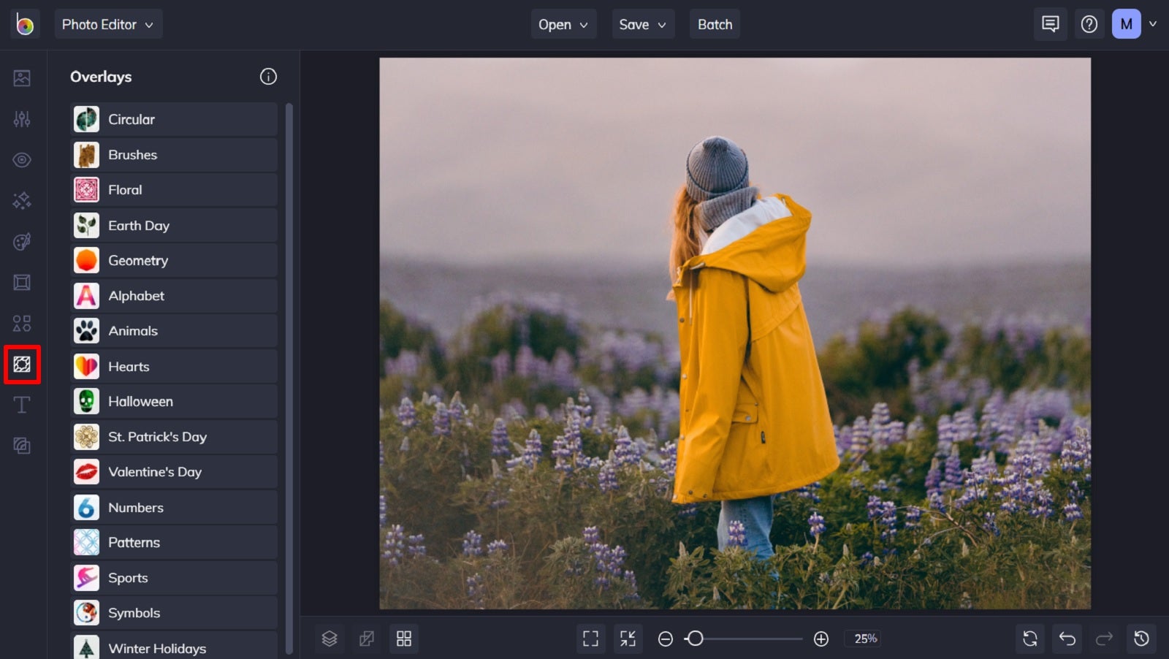Open the Adjust panel with the sliders icon
The width and height of the screenshot is (1169, 659).
(22, 118)
